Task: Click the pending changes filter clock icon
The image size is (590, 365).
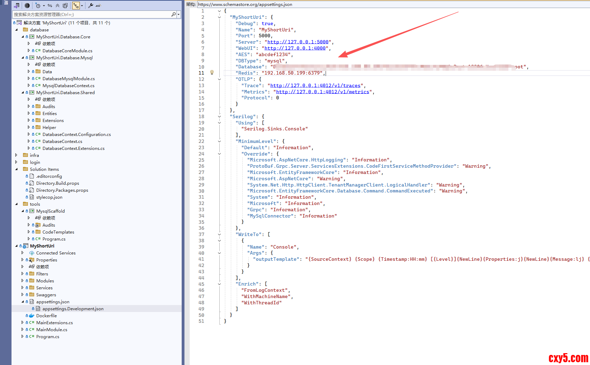Action: [x=38, y=6]
